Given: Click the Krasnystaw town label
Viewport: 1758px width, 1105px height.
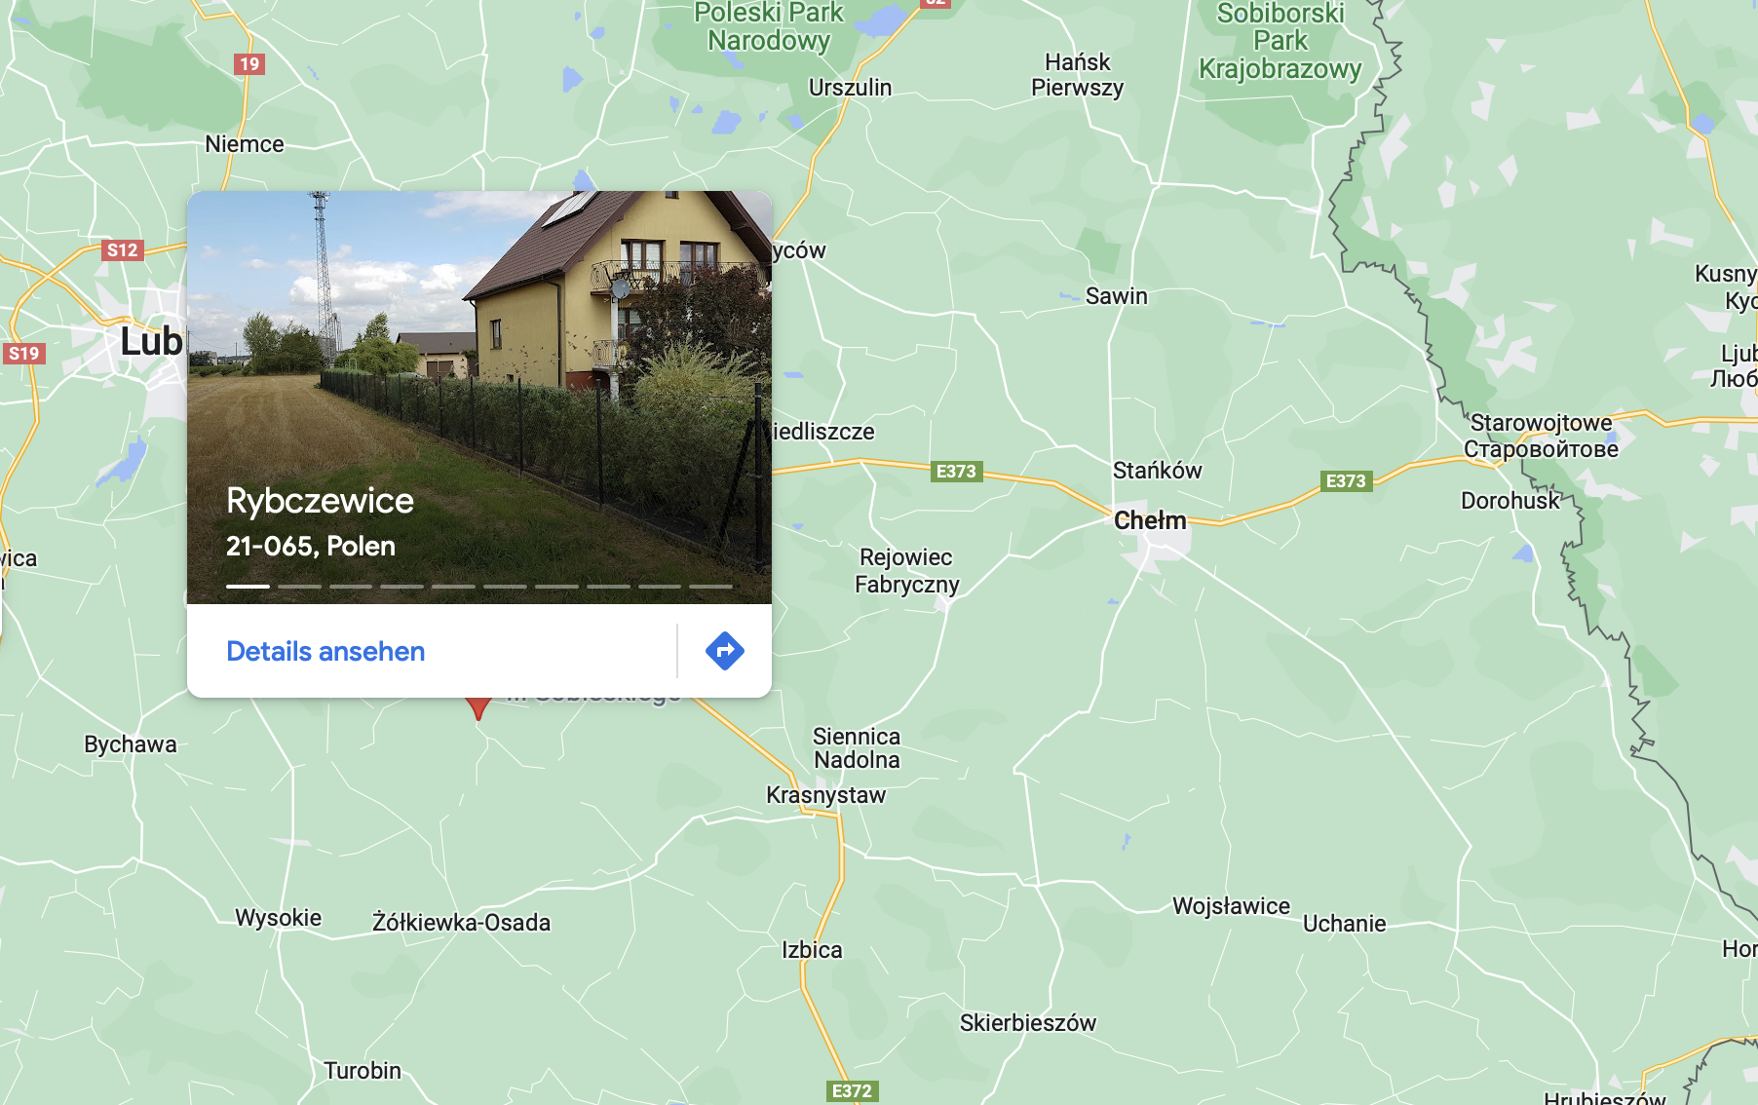Looking at the screenshot, I should [825, 795].
